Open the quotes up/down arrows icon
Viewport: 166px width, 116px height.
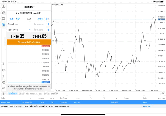click(x=3, y=13)
